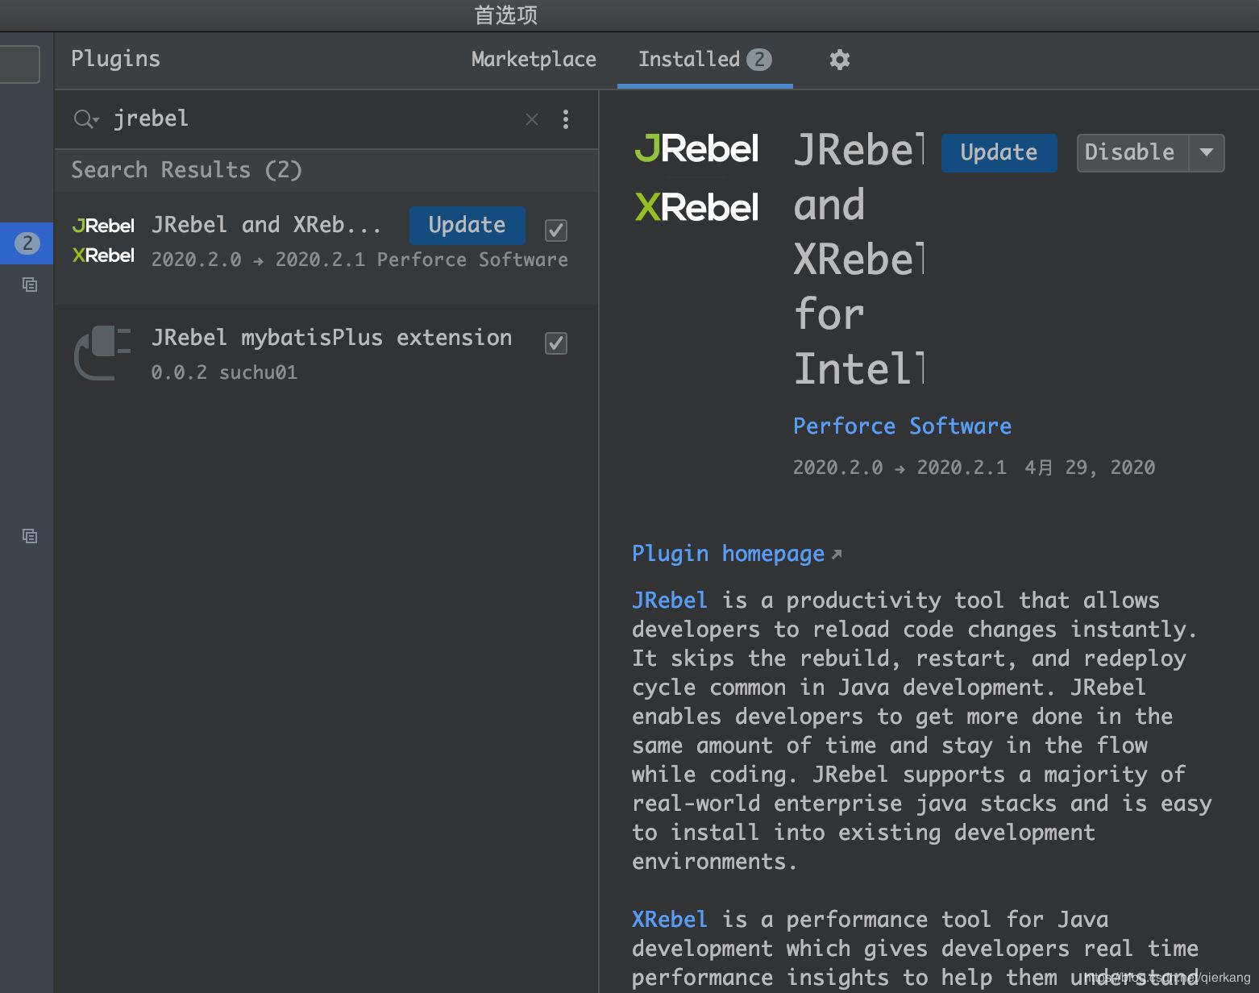
Task: Clear the jrebel search with the X icon
Action: pos(531,119)
